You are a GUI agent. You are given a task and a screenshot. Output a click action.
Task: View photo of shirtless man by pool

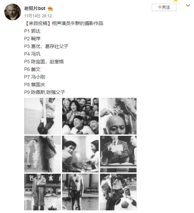[x=80, y=192]
